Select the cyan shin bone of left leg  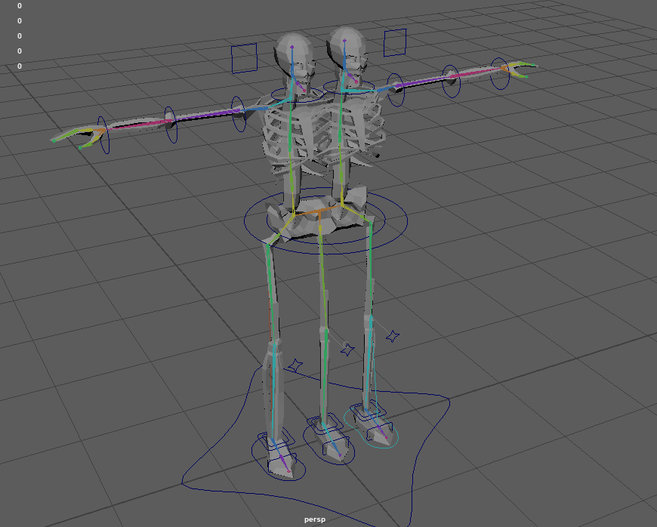pyautogui.click(x=273, y=392)
